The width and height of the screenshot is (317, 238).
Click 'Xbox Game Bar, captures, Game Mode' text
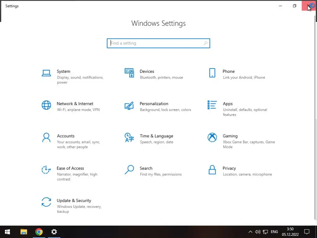pyautogui.click(x=249, y=144)
